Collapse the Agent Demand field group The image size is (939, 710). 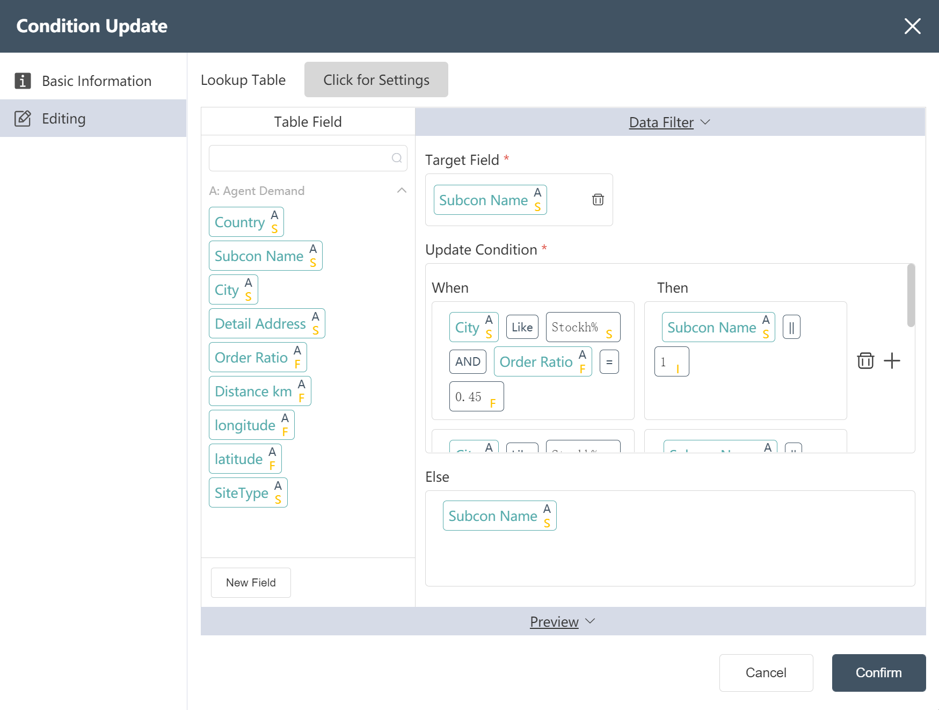402,191
